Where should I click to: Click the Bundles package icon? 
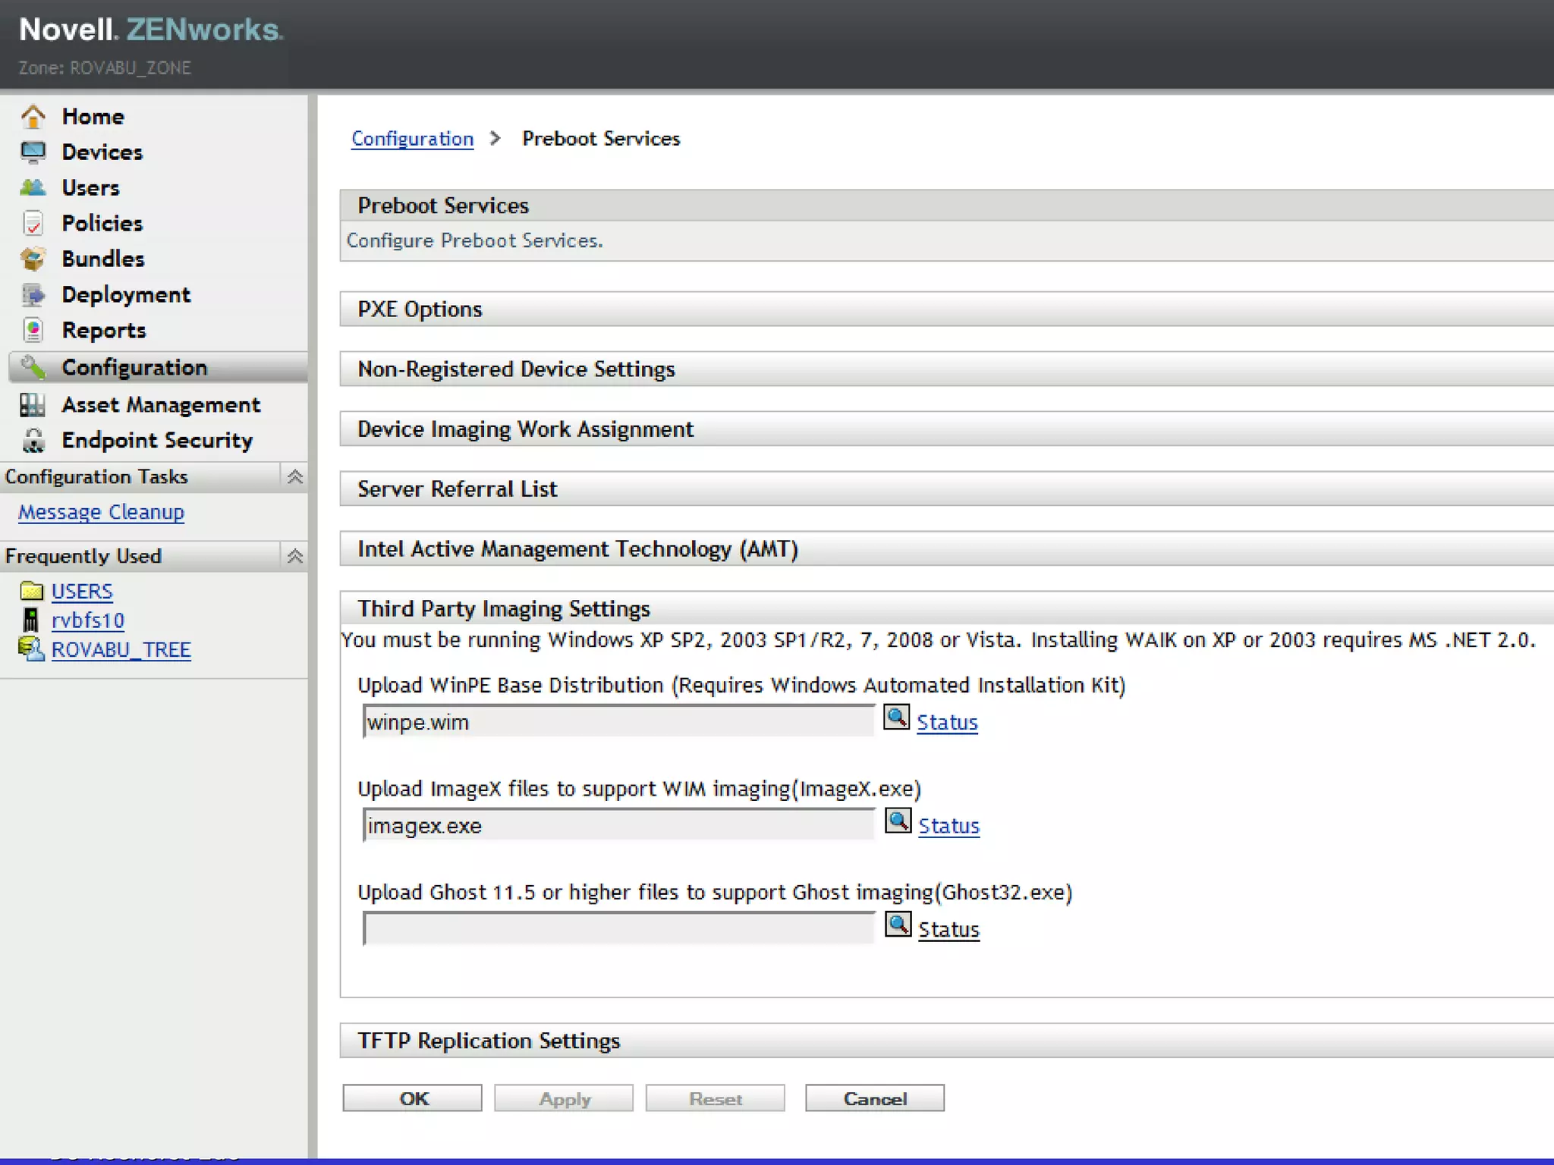click(33, 259)
